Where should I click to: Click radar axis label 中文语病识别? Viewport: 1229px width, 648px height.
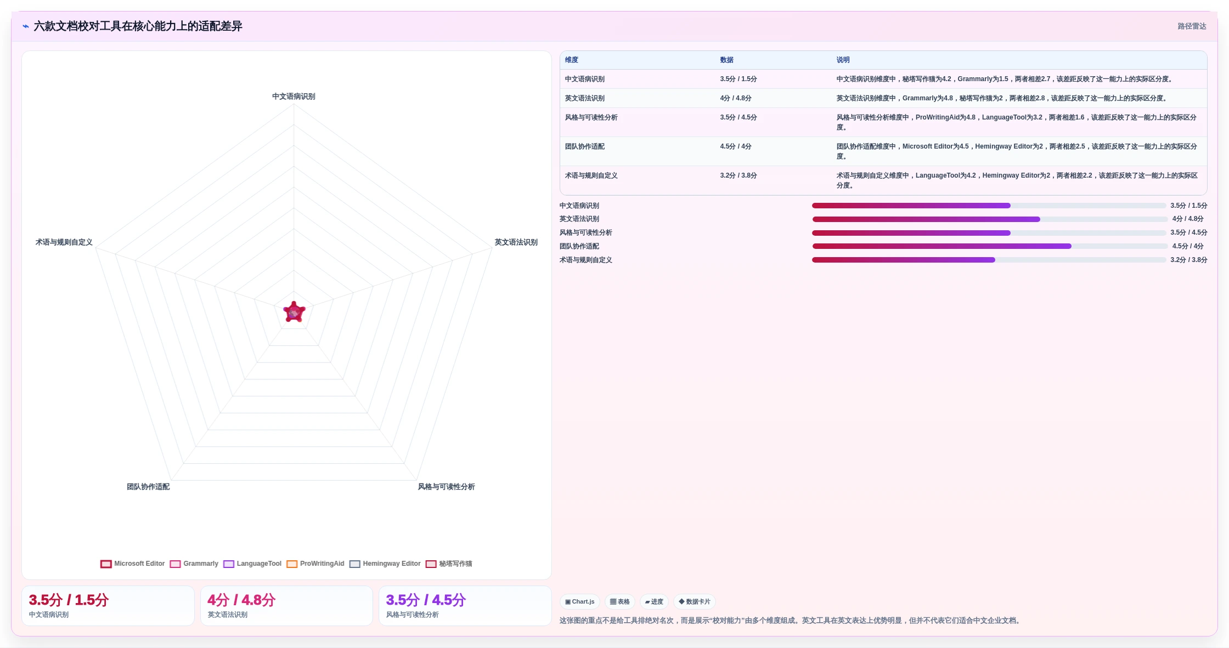tap(294, 96)
